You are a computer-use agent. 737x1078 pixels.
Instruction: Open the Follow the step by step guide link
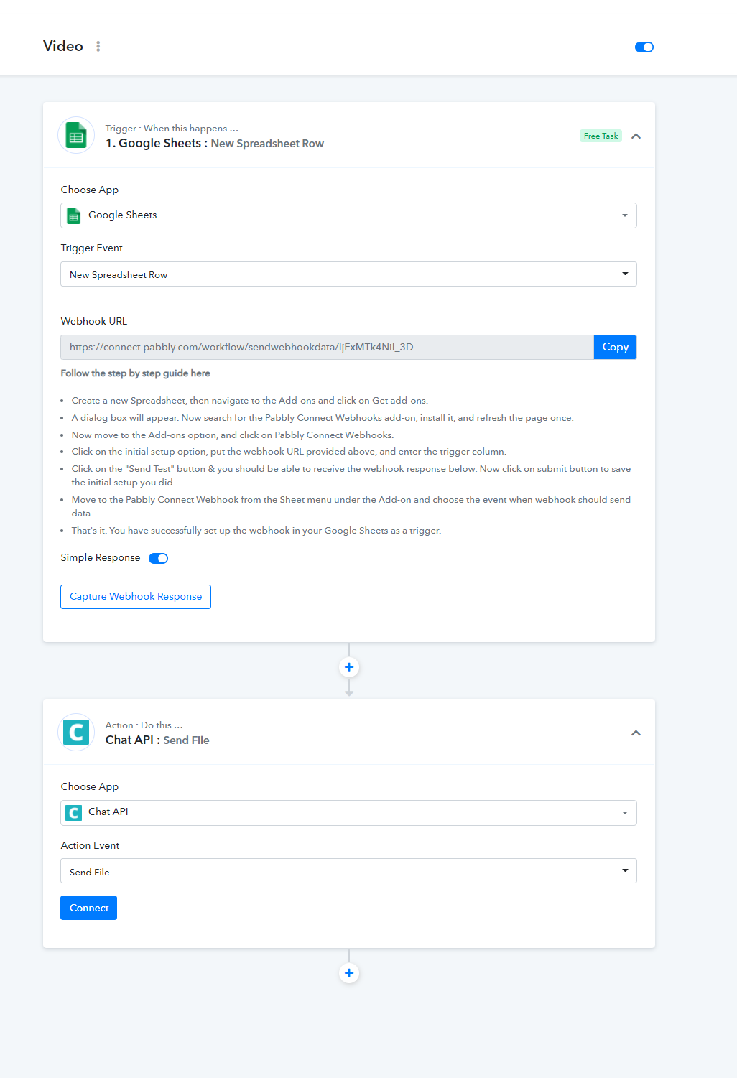(x=135, y=373)
